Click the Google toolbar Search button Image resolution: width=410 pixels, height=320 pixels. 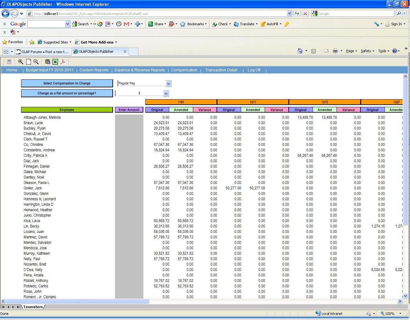pyautogui.click(x=81, y=24)
